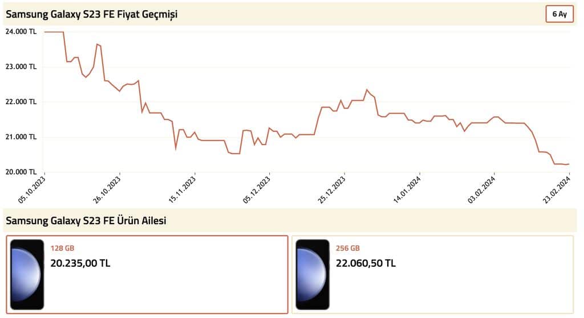584x318 pixels.
Task: Click the 05.12.2023 date axis label
Action: pyautogui.click(x=257, y=190)
